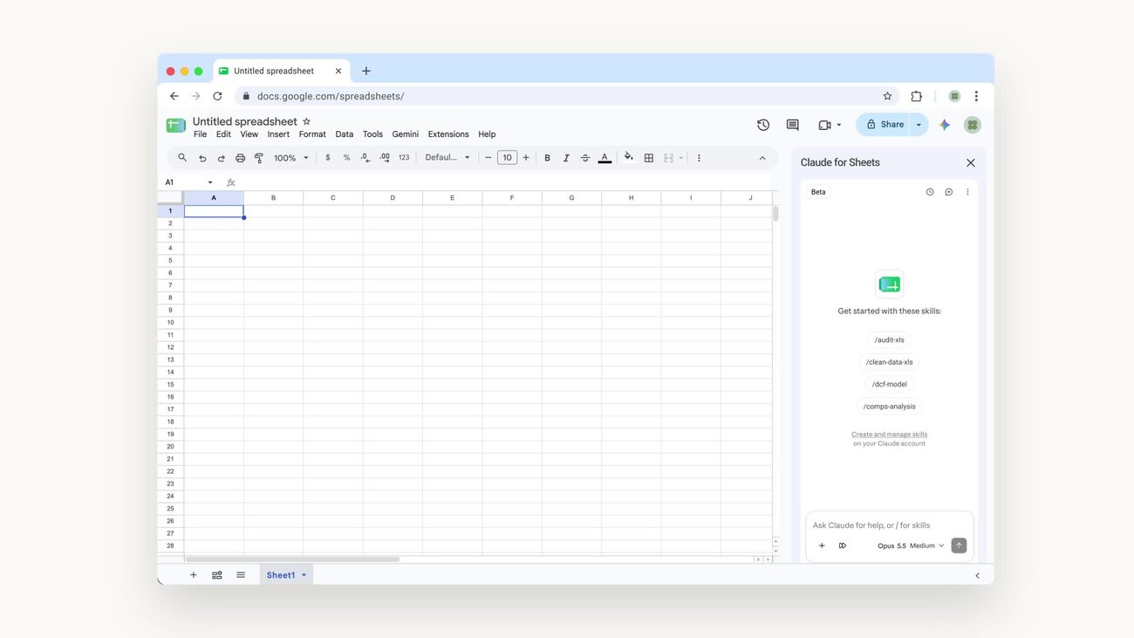This screenshot has height=638, width=1134.
Task: Select the /comps-analysis skill
Action: pos(889,406)
